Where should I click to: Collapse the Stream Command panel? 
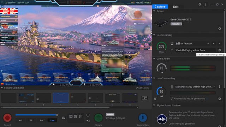coord(2,88)
